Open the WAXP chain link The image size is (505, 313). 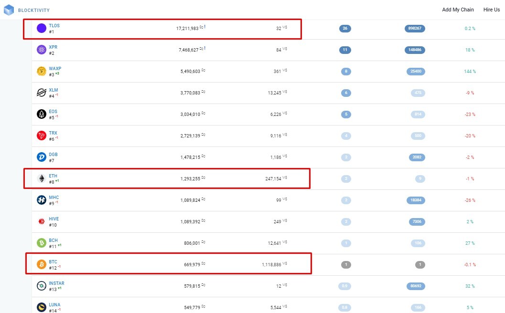(55, 69)
